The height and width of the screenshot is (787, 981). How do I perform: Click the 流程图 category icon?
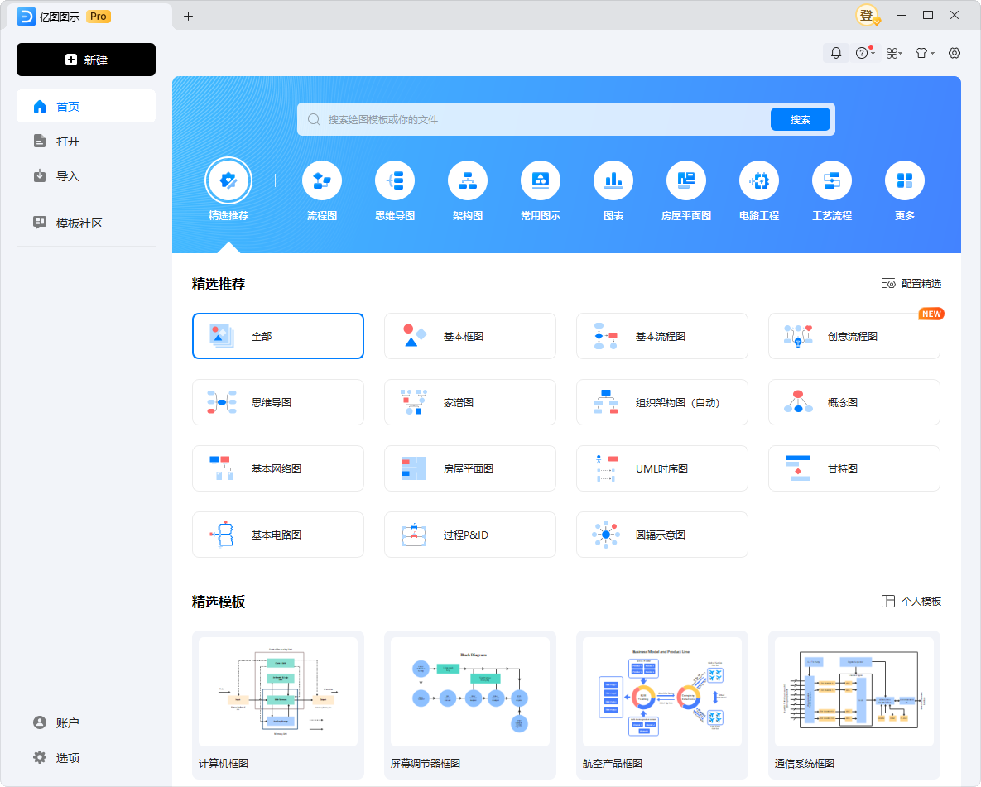click(322, 180)
